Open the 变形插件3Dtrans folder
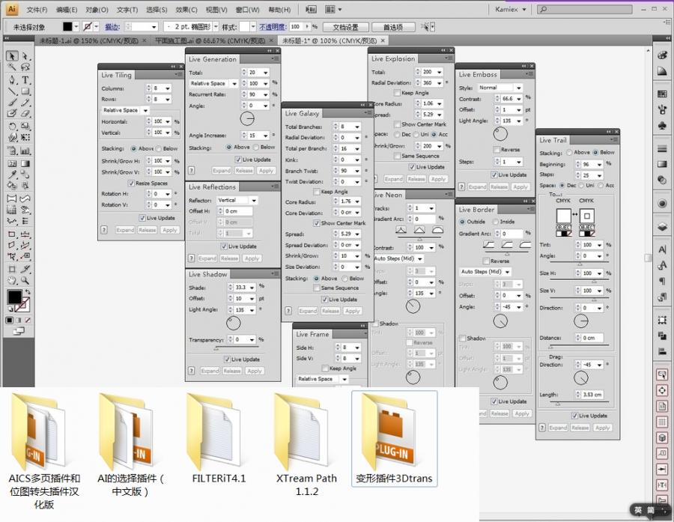Viewport: 674px width, 522px height. point(394,439)
